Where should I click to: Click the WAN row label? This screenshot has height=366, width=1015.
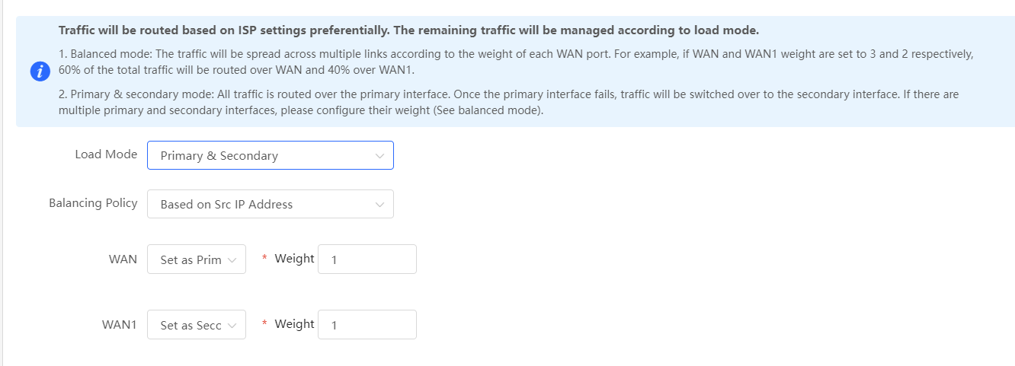[123, 259]
